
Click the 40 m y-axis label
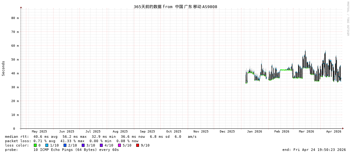point(15,73)
